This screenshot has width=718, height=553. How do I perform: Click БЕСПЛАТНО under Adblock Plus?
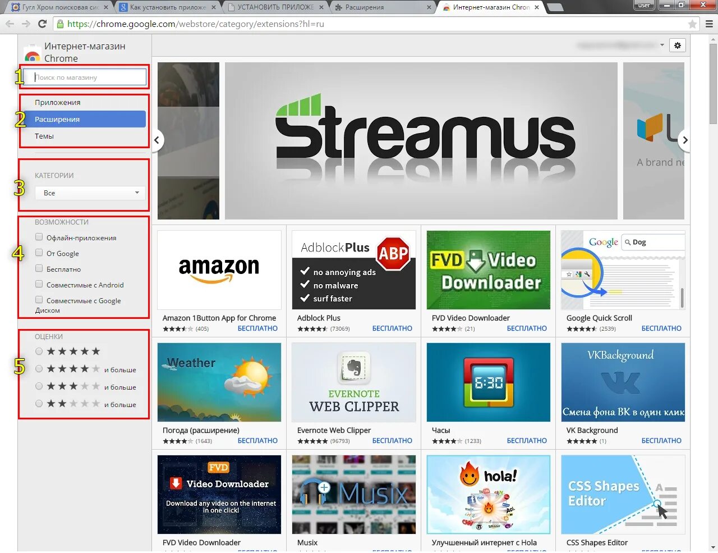[392, 328]
